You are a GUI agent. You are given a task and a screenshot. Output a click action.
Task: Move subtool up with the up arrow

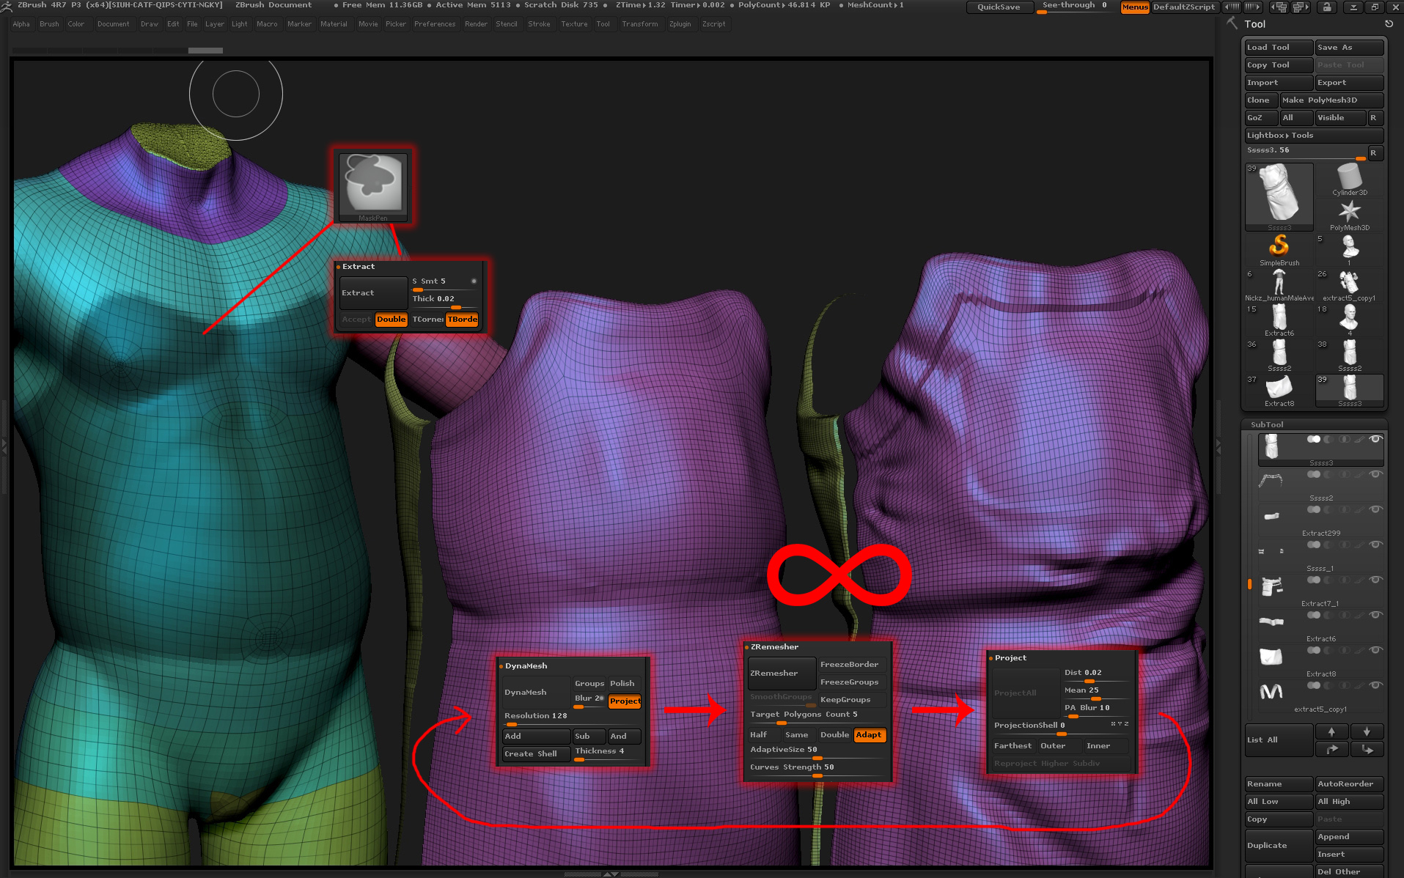point(1331,731)
